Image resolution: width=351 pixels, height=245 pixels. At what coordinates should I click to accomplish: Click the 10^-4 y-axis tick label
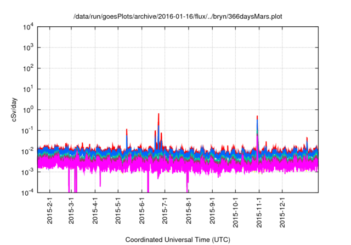(x=28, y=192)
